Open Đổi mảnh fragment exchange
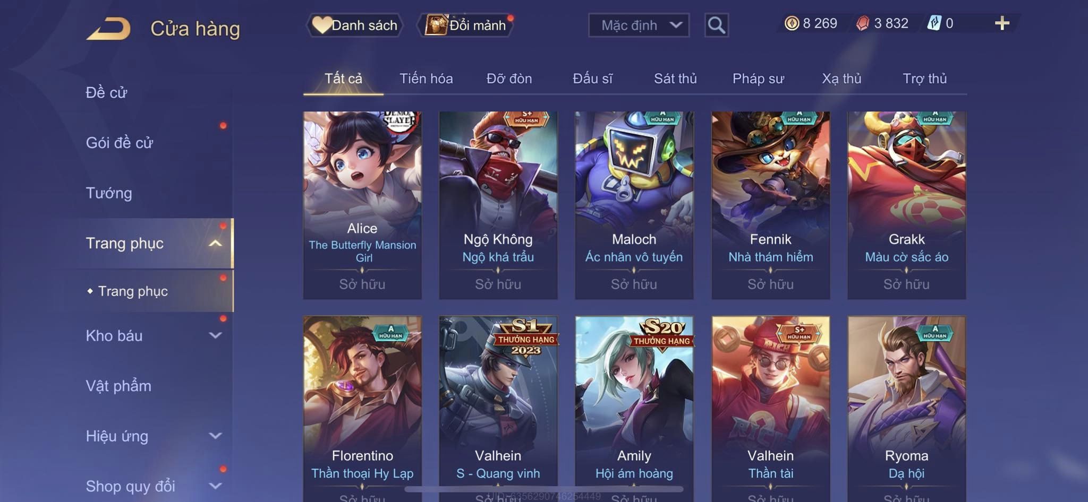The height and width of the screenshot is (502, 1088). click(466, 25)
